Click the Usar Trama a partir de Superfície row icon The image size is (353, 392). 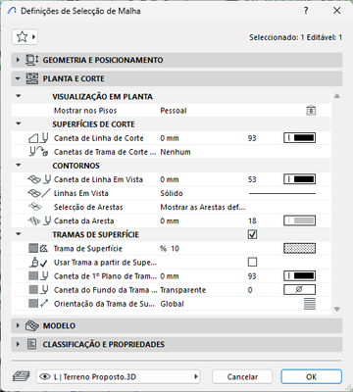click(x=38, y=263)
